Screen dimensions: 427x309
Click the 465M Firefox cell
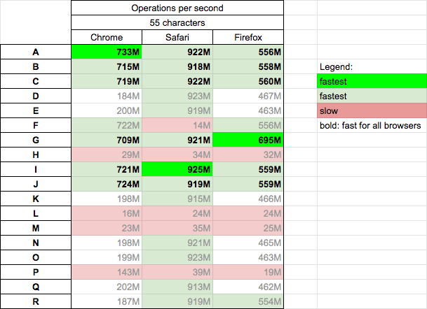248,243
